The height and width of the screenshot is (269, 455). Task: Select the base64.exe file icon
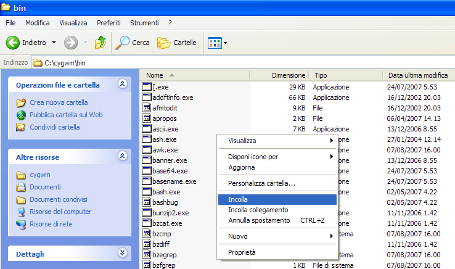coord(147,170)
